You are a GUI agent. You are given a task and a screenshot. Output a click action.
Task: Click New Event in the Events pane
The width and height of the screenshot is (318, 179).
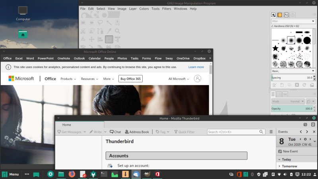click(x=288, y=151)
